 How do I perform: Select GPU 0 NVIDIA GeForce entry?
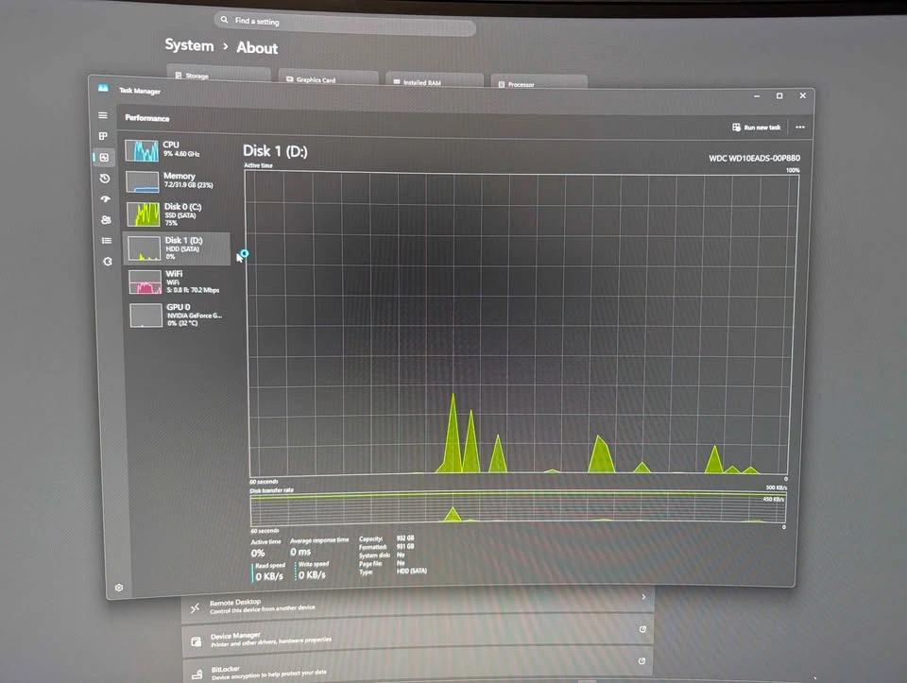[180, 316]
